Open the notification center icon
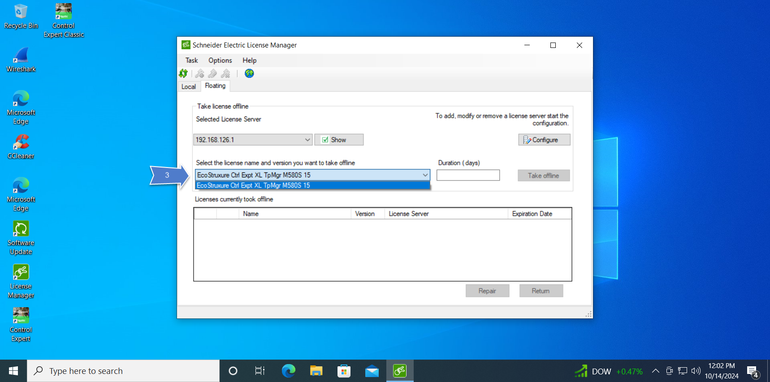The image size is (770, 382). tap(753, 371)
